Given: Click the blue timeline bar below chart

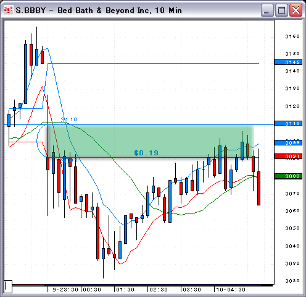Looking at the screenshot, I should [x=153, y=285].
